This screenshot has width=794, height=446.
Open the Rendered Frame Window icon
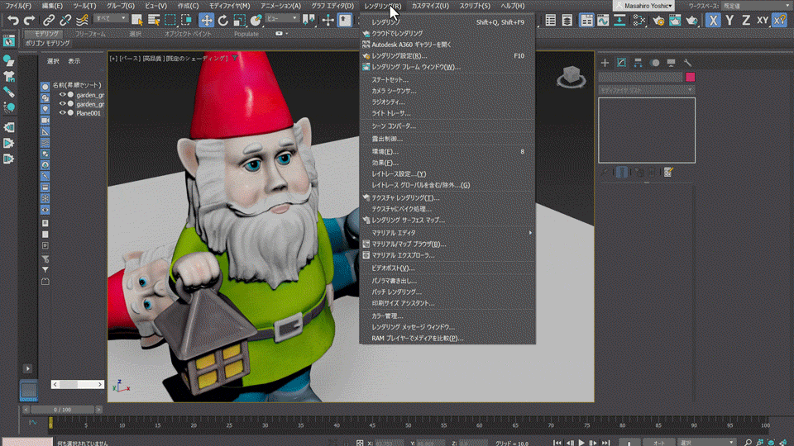click(x=675, y=20)
